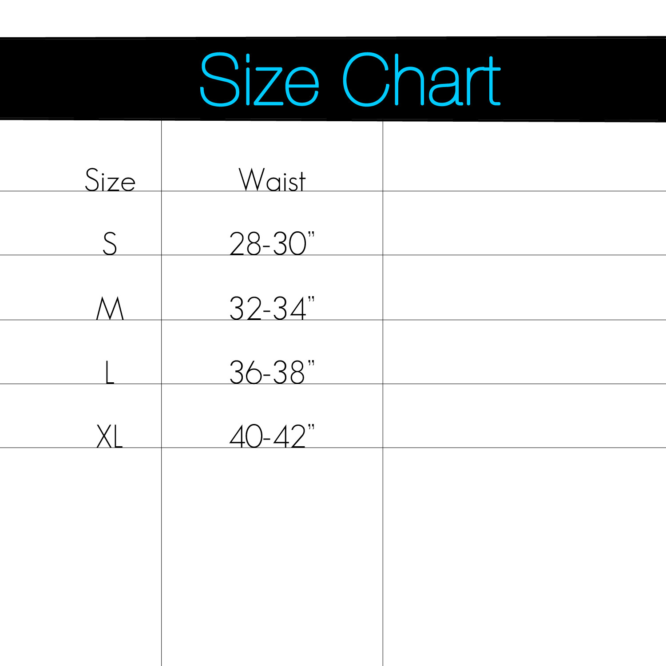Select the 32-34" waist measurement
666x666 pixels.
pyautogui.click(x=271, y=308)
